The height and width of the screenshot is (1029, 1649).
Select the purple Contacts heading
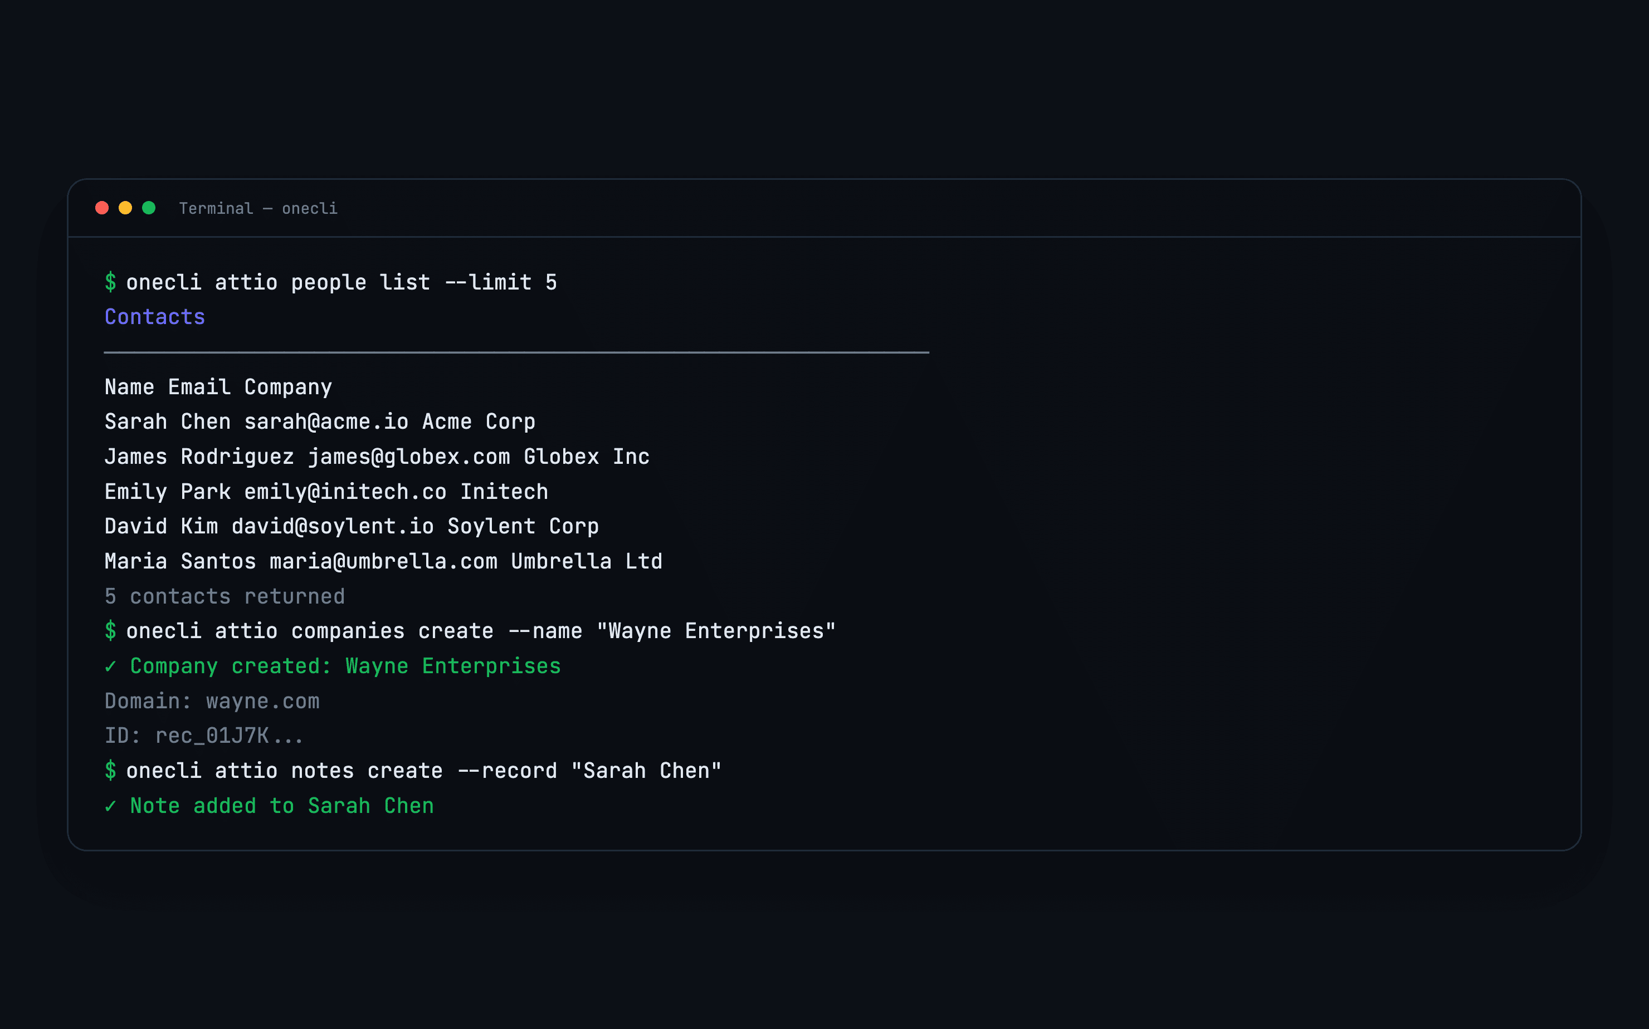154,316
